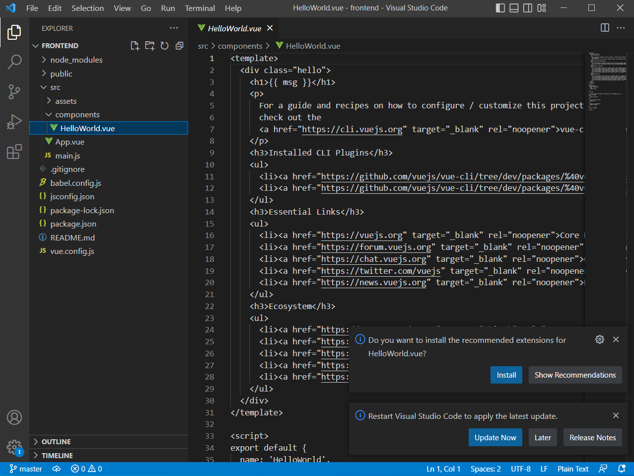Click the feedback icon in status bar
Image resolution: width=634 pixels, height=476 pixels.
[x=603, y=469]
